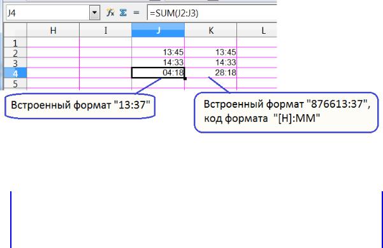Click cell K3 with 14:33

(x=210, y=62)
